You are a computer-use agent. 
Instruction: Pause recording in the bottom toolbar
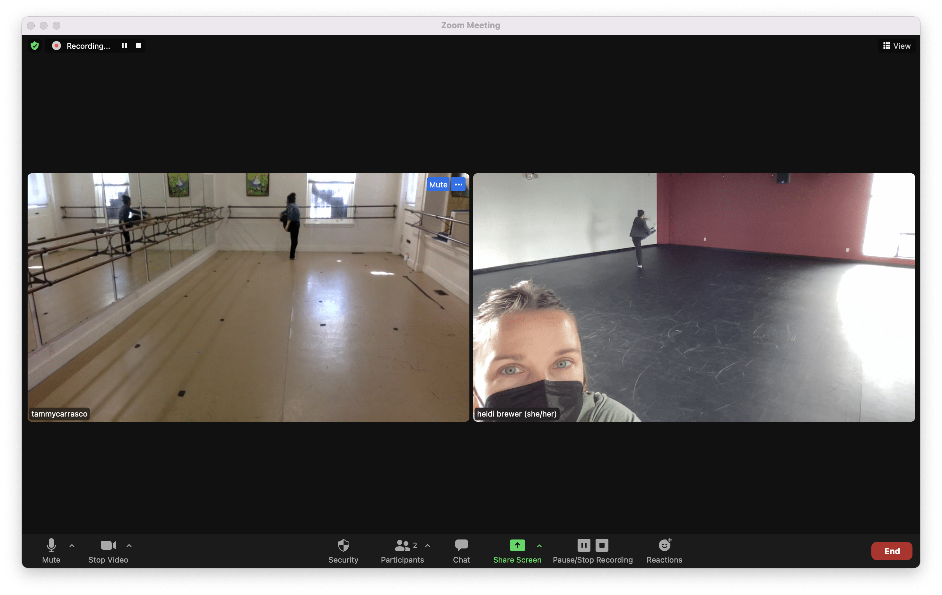[584, 545]
